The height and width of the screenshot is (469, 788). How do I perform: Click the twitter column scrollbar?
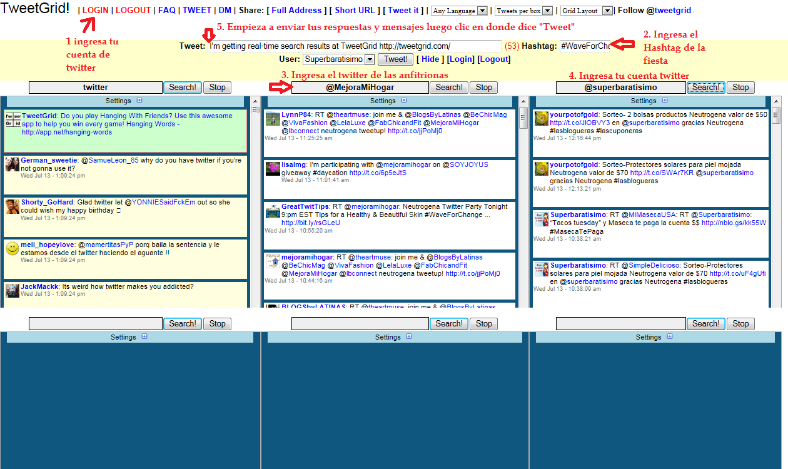point(255,201)
